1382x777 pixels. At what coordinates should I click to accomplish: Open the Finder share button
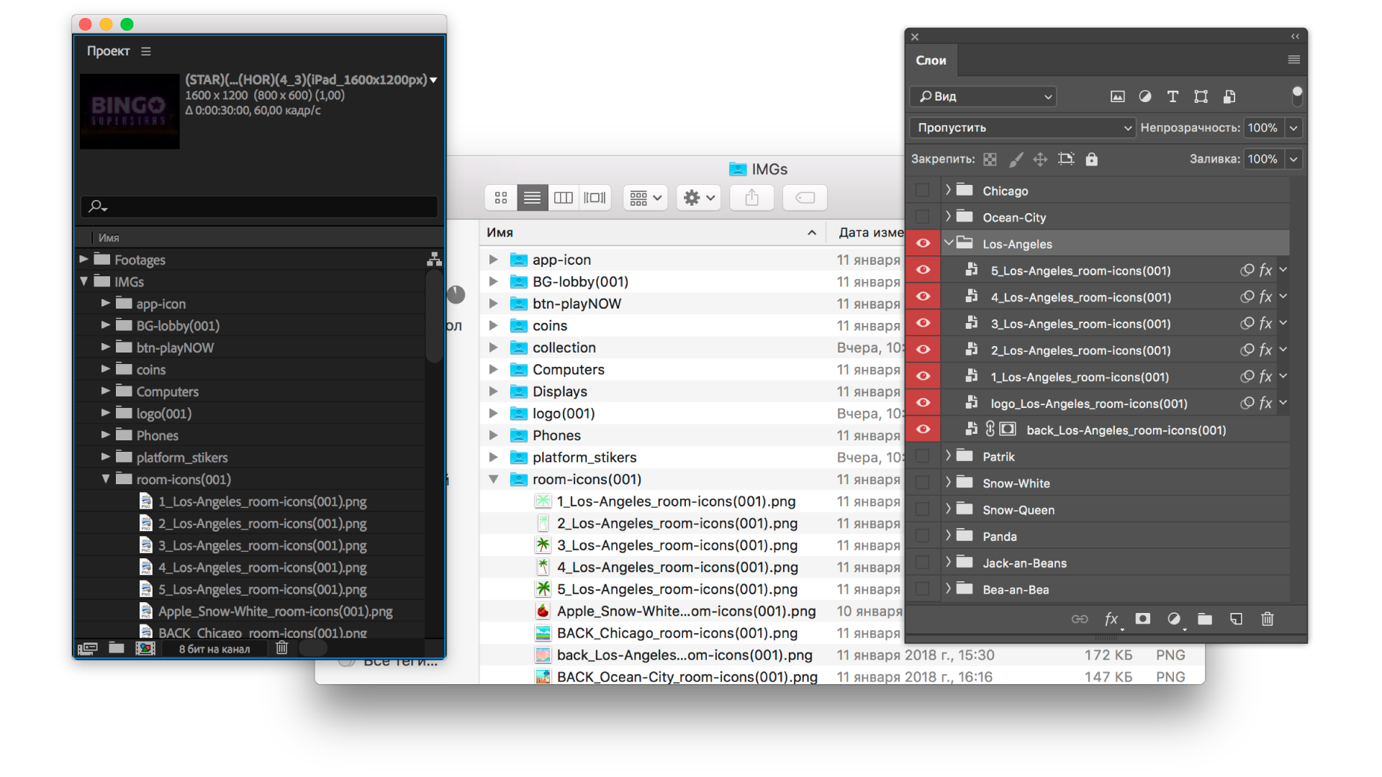[751, 197]
